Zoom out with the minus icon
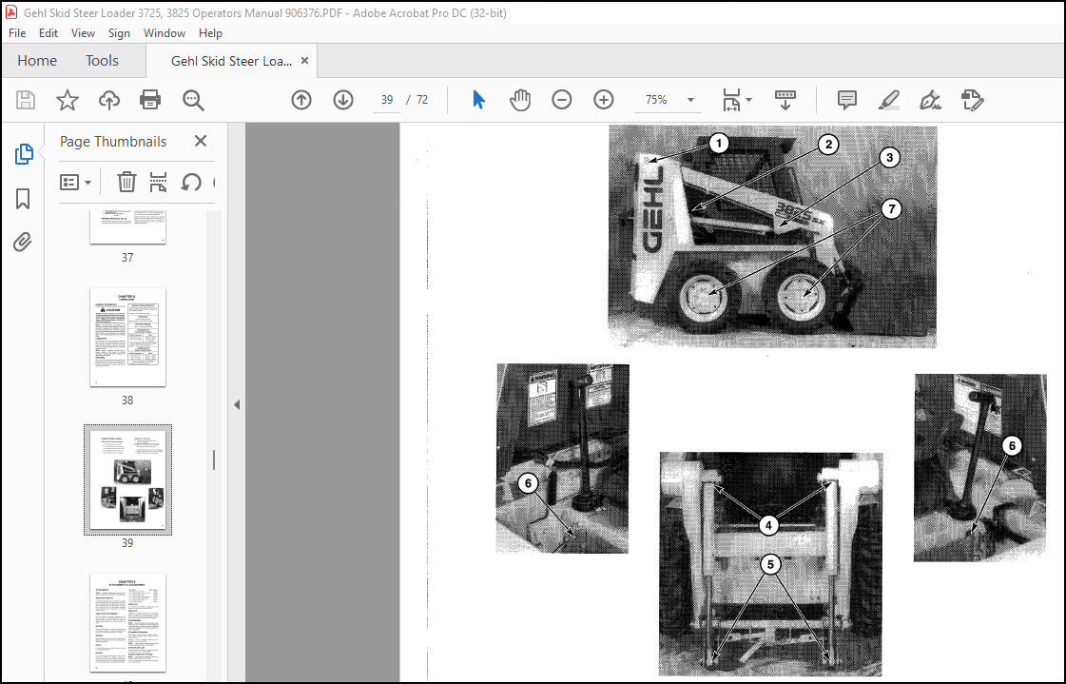Viewport: 1066px width, 684px height. [562, 100]
